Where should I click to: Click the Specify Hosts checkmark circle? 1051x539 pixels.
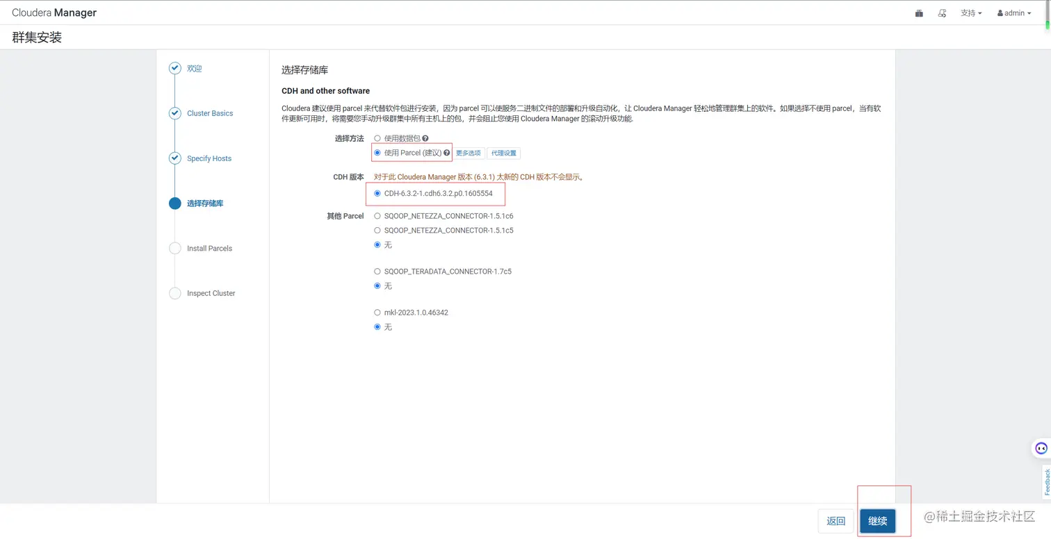coord(175,158)
